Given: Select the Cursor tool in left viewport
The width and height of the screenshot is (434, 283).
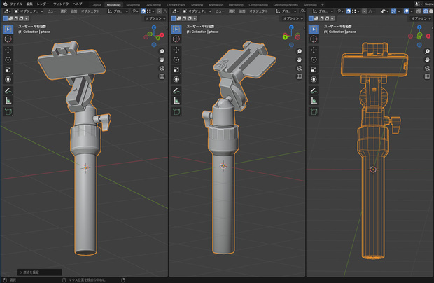Looking at the screenshot, I should click(x=8, y=39).
